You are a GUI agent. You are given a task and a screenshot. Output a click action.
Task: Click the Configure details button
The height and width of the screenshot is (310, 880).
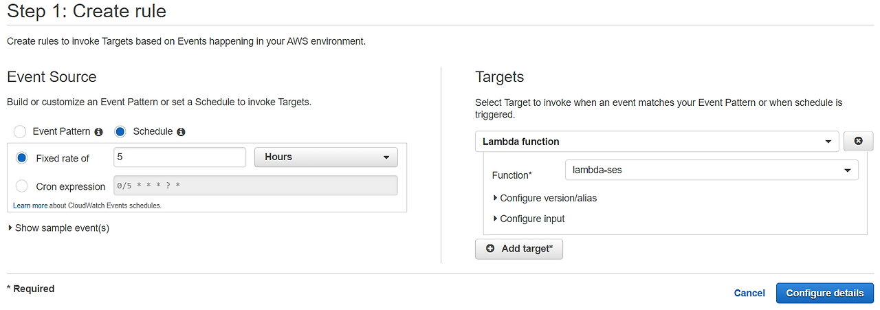[x=824, y=293]
